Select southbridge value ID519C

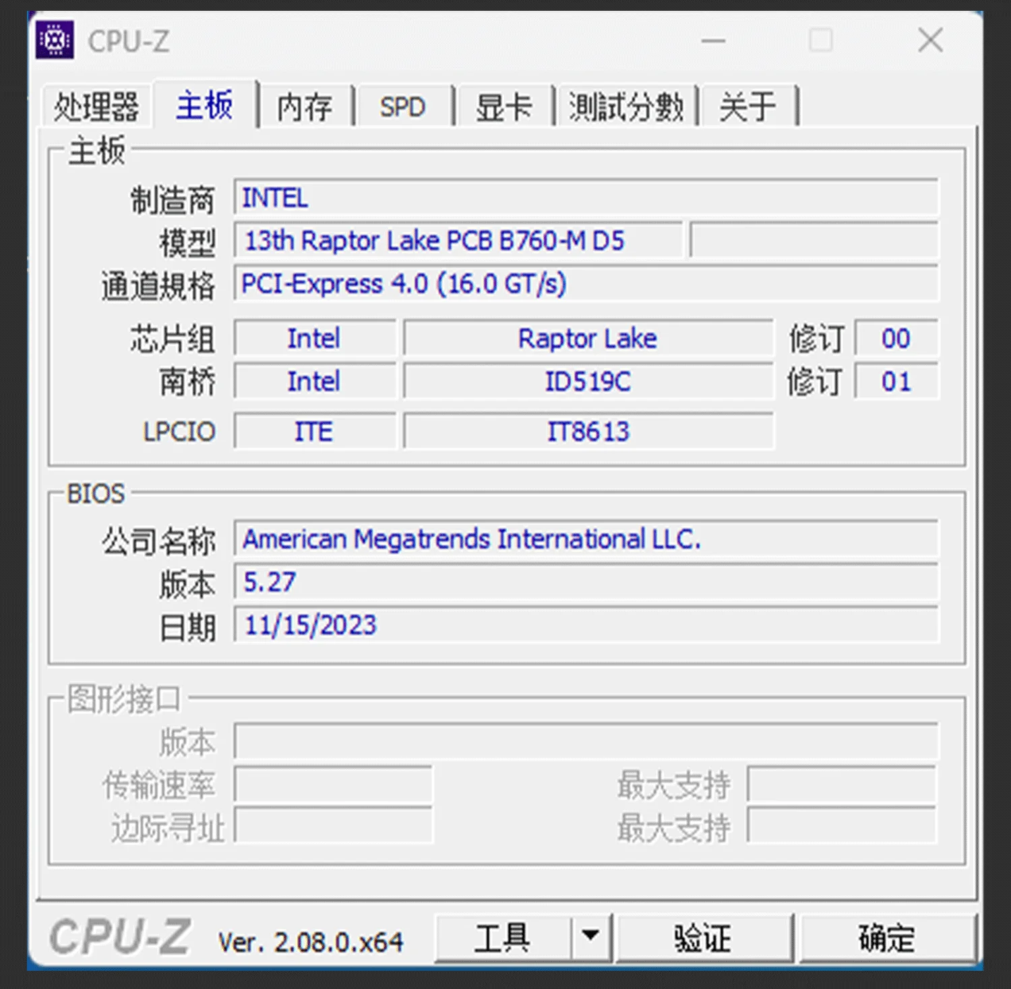click(588, 382)
